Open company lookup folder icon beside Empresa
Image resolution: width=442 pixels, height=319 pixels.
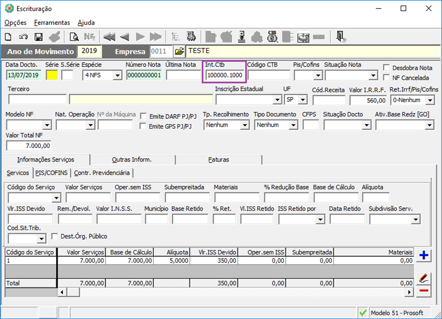pos(179,51)
